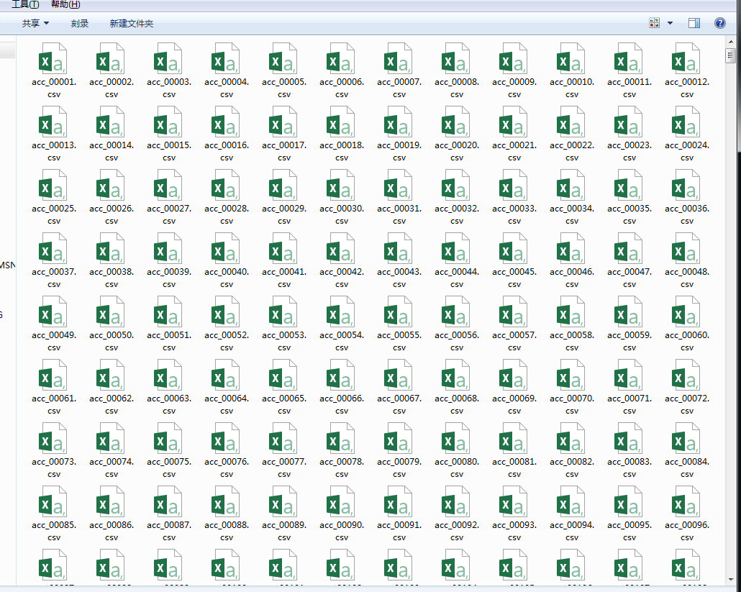
Task: Select the acc_00045.csv file icon
Action: tap(513, 248)
